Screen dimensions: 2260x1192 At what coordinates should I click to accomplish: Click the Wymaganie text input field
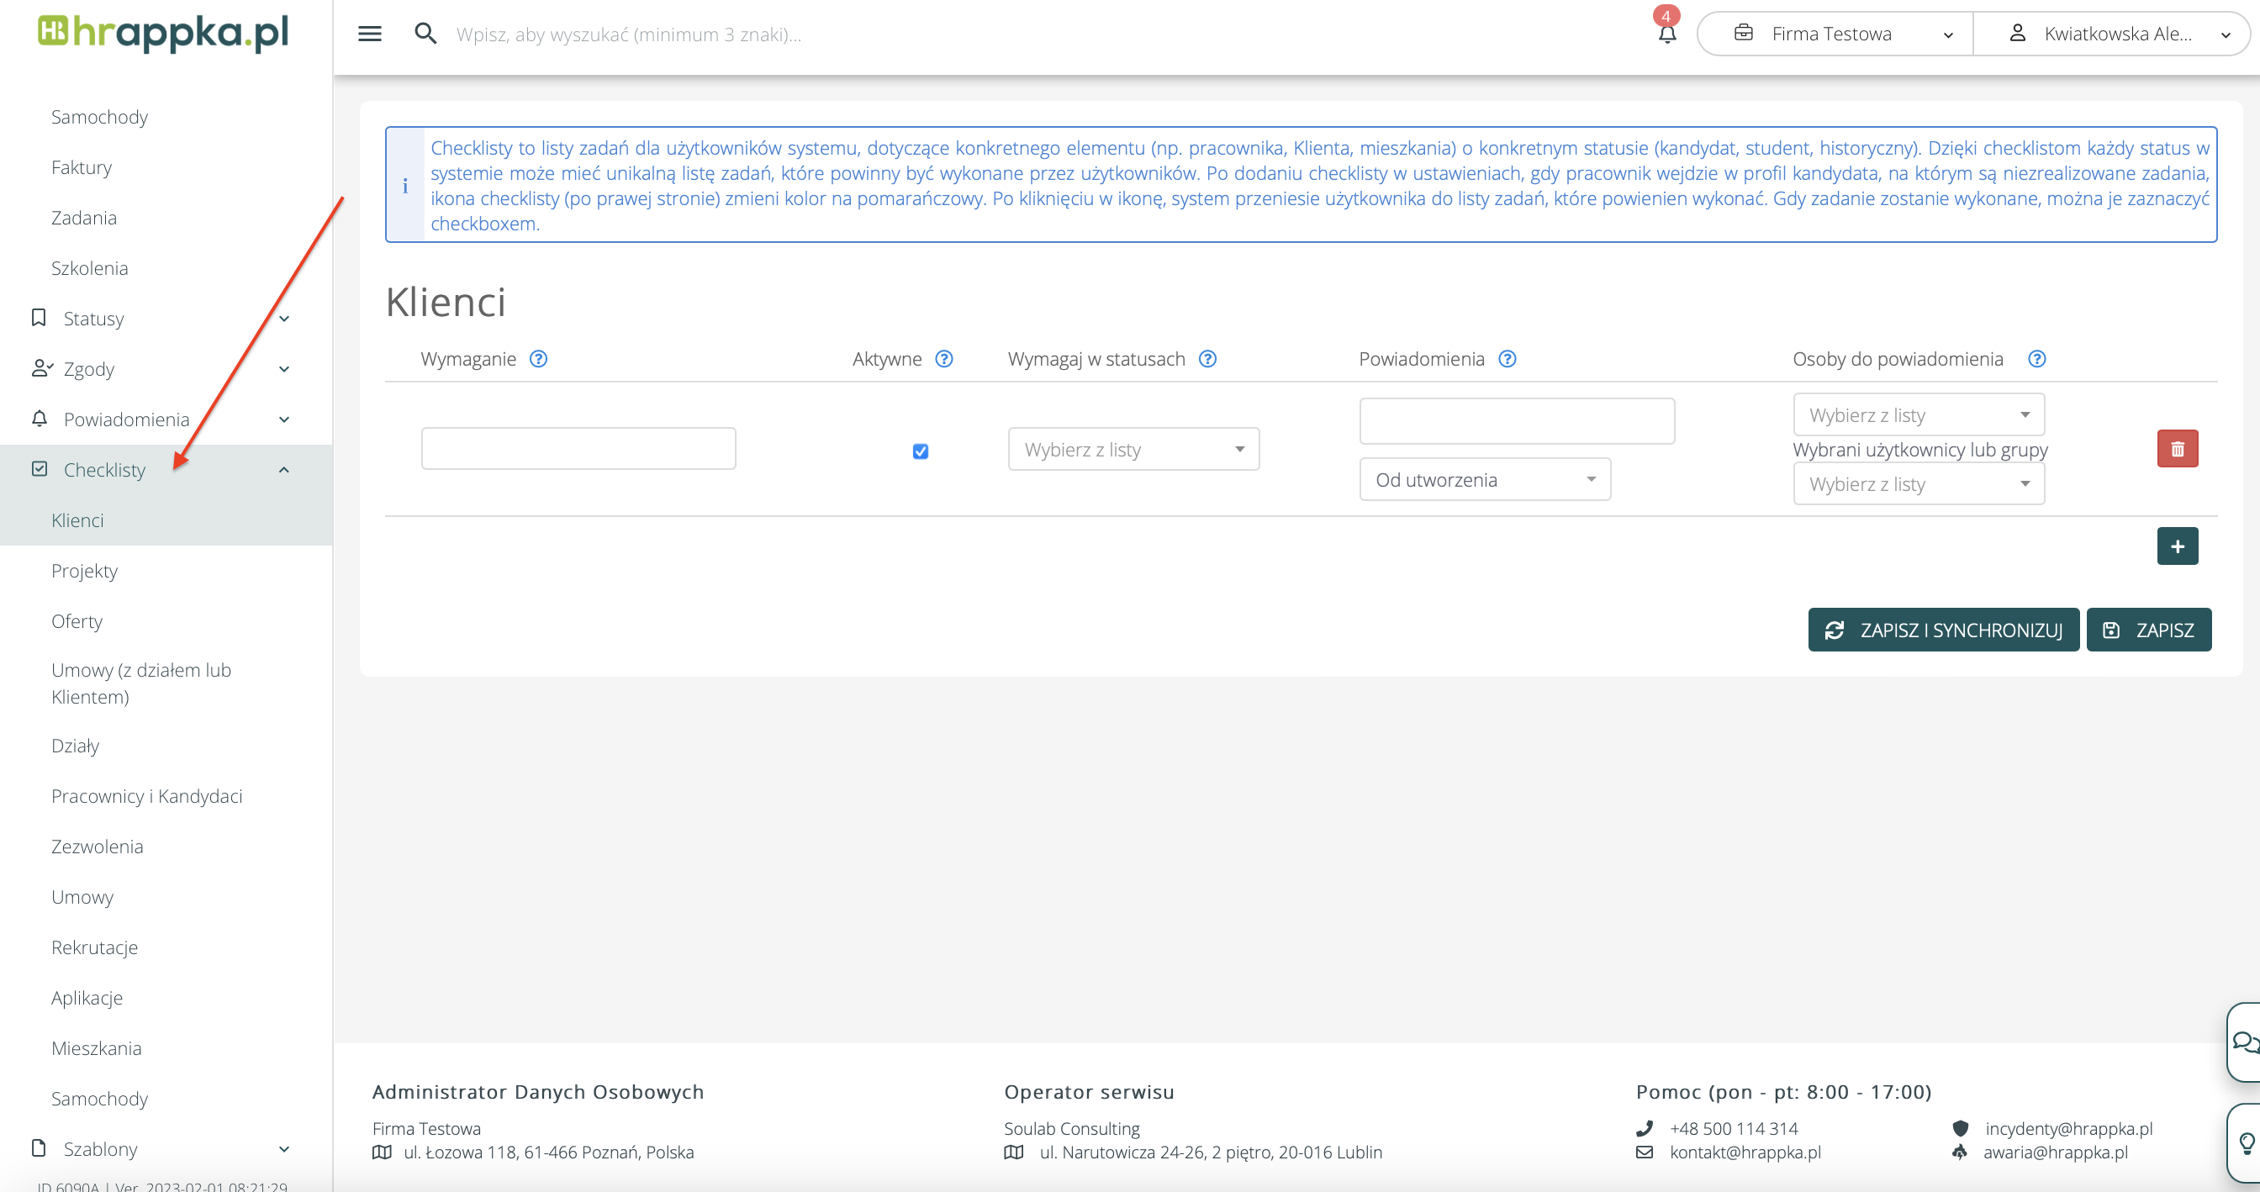pyautogui.click(x=578, y=449)
